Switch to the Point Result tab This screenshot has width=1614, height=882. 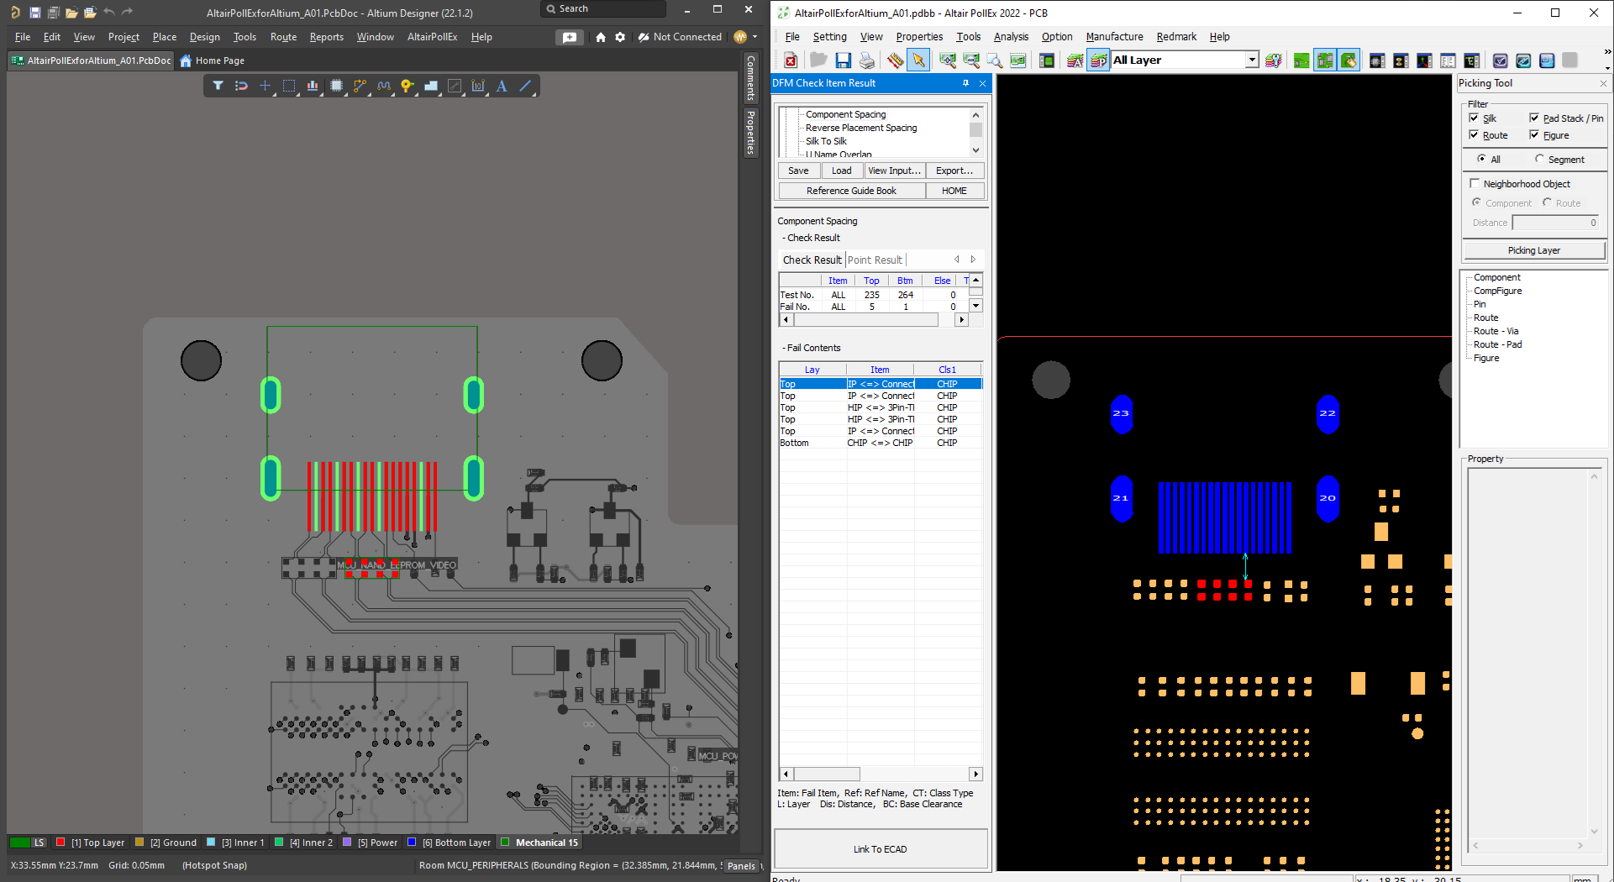point(875,260)
